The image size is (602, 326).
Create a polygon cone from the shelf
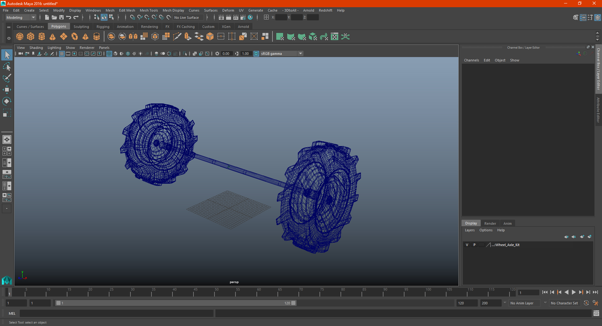pyautogui.click(x=53, y=37)
